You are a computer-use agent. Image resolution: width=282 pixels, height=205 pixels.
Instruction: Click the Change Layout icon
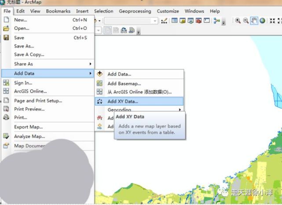(x=124, y=30)
